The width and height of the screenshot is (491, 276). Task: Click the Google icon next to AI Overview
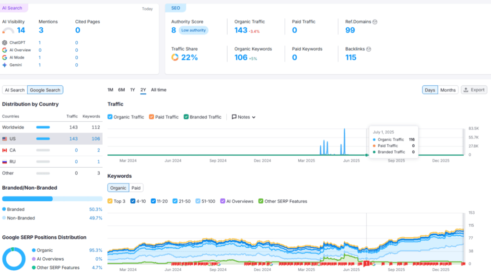4,50
